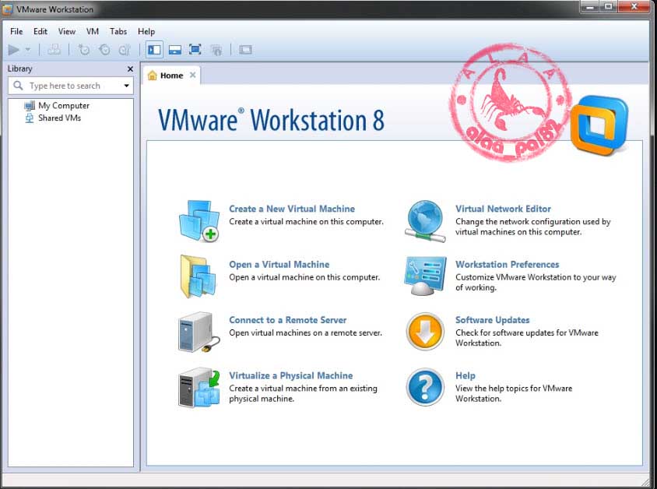Viewport: 657px width, 489px height.
Task: Click the VMware Workstation title bar icon
Action: point(8,9)
